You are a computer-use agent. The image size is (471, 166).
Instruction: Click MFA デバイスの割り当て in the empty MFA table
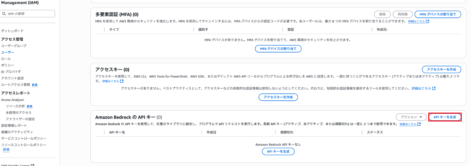(278, 49)
